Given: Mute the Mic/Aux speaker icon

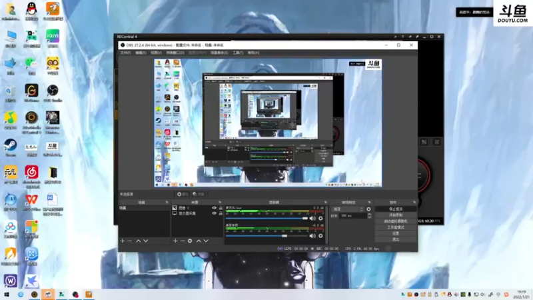Looking at the screenshot, I should click(x=312, y=219).
